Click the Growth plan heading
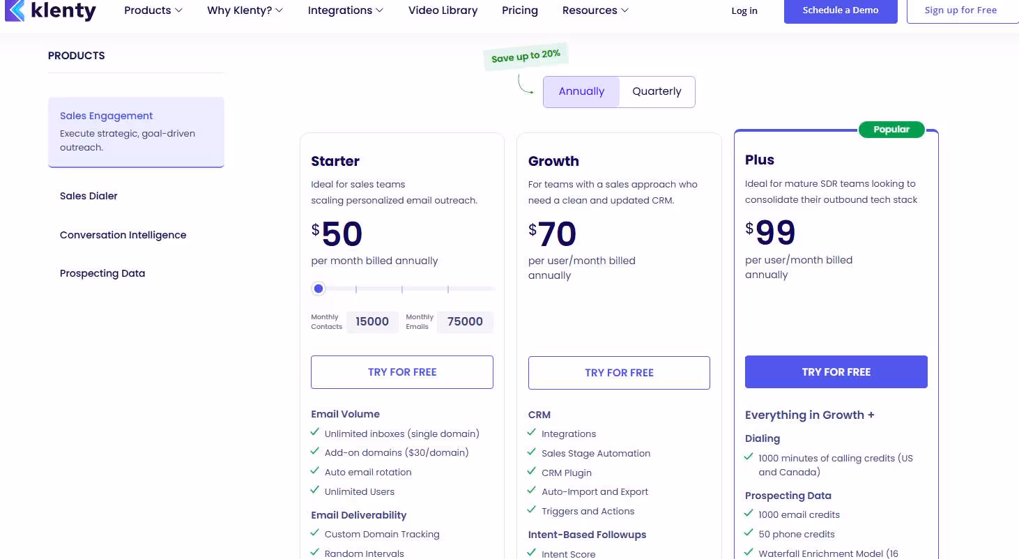The width and height of the screenshot is (1019, 559). point(553,161)
